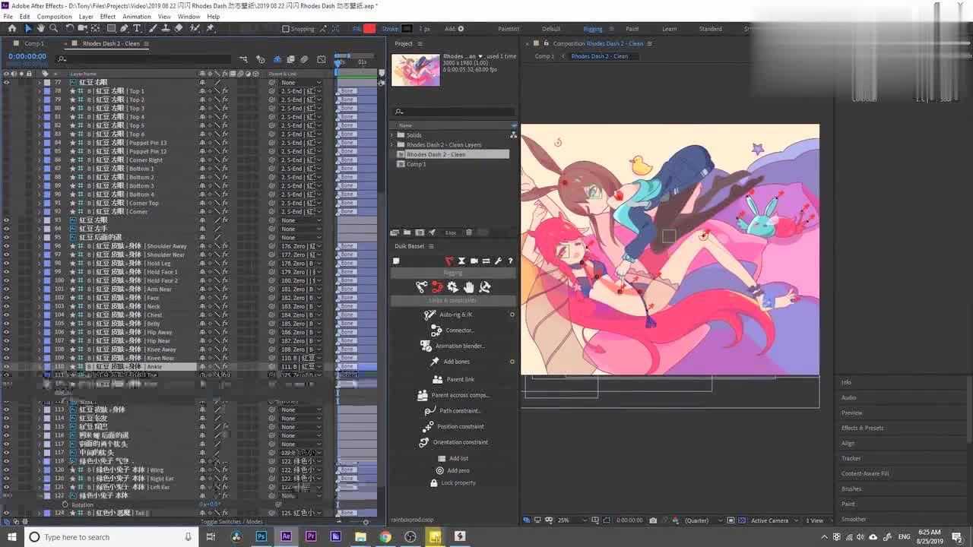Toggle visibility eye of layer 93
This screenshot has width=973, height=547.
click(6, 220)
